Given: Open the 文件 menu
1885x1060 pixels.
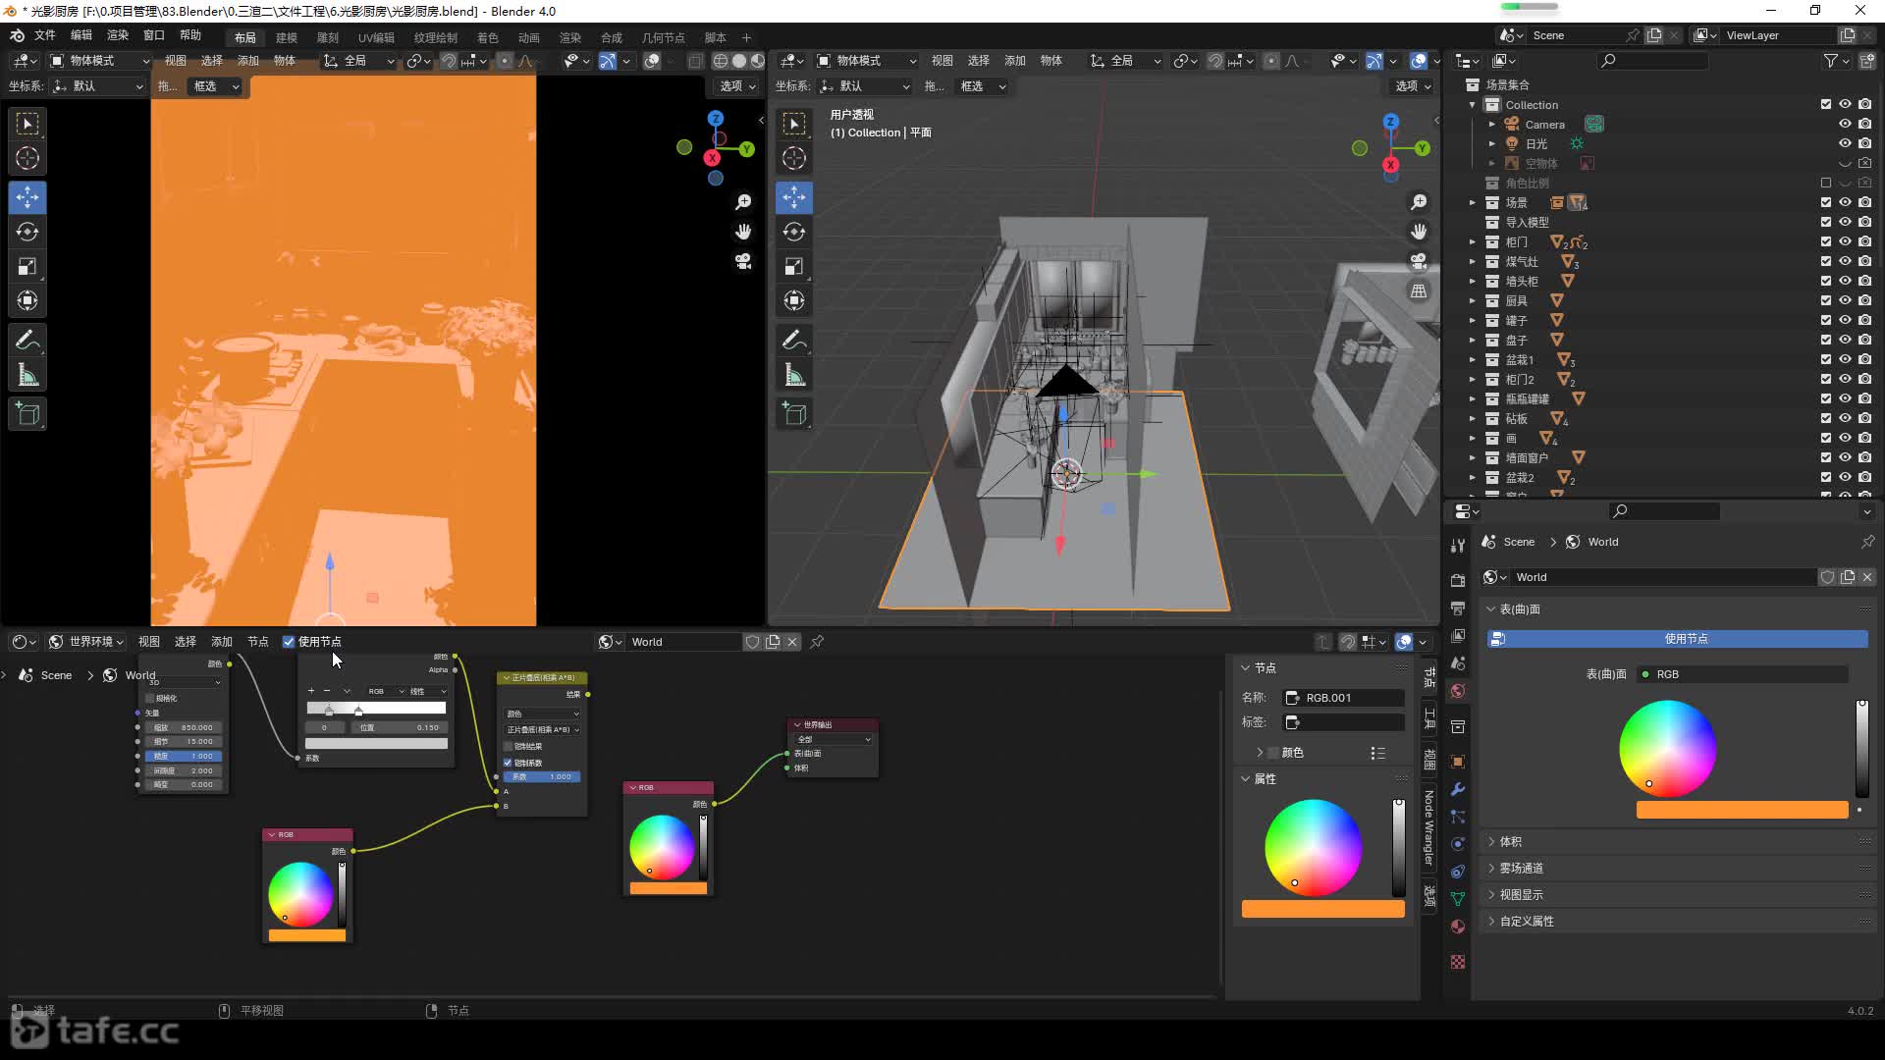Looking at the screenshot, I should (45, 35).
